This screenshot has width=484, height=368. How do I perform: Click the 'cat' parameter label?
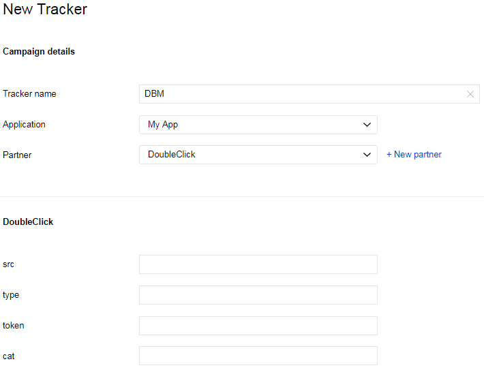(9, 356)
